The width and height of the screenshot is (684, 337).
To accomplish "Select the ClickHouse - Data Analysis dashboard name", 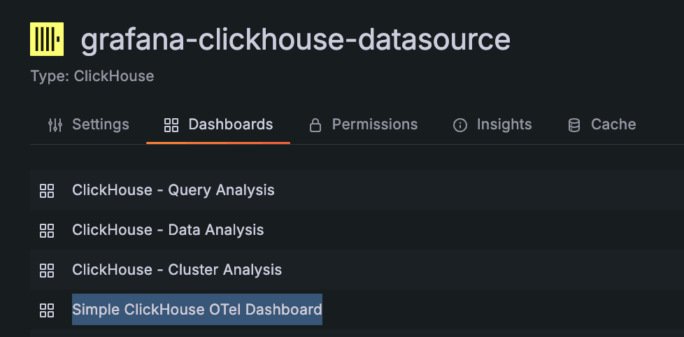I will pyautogui.click(x=168, y=230).
